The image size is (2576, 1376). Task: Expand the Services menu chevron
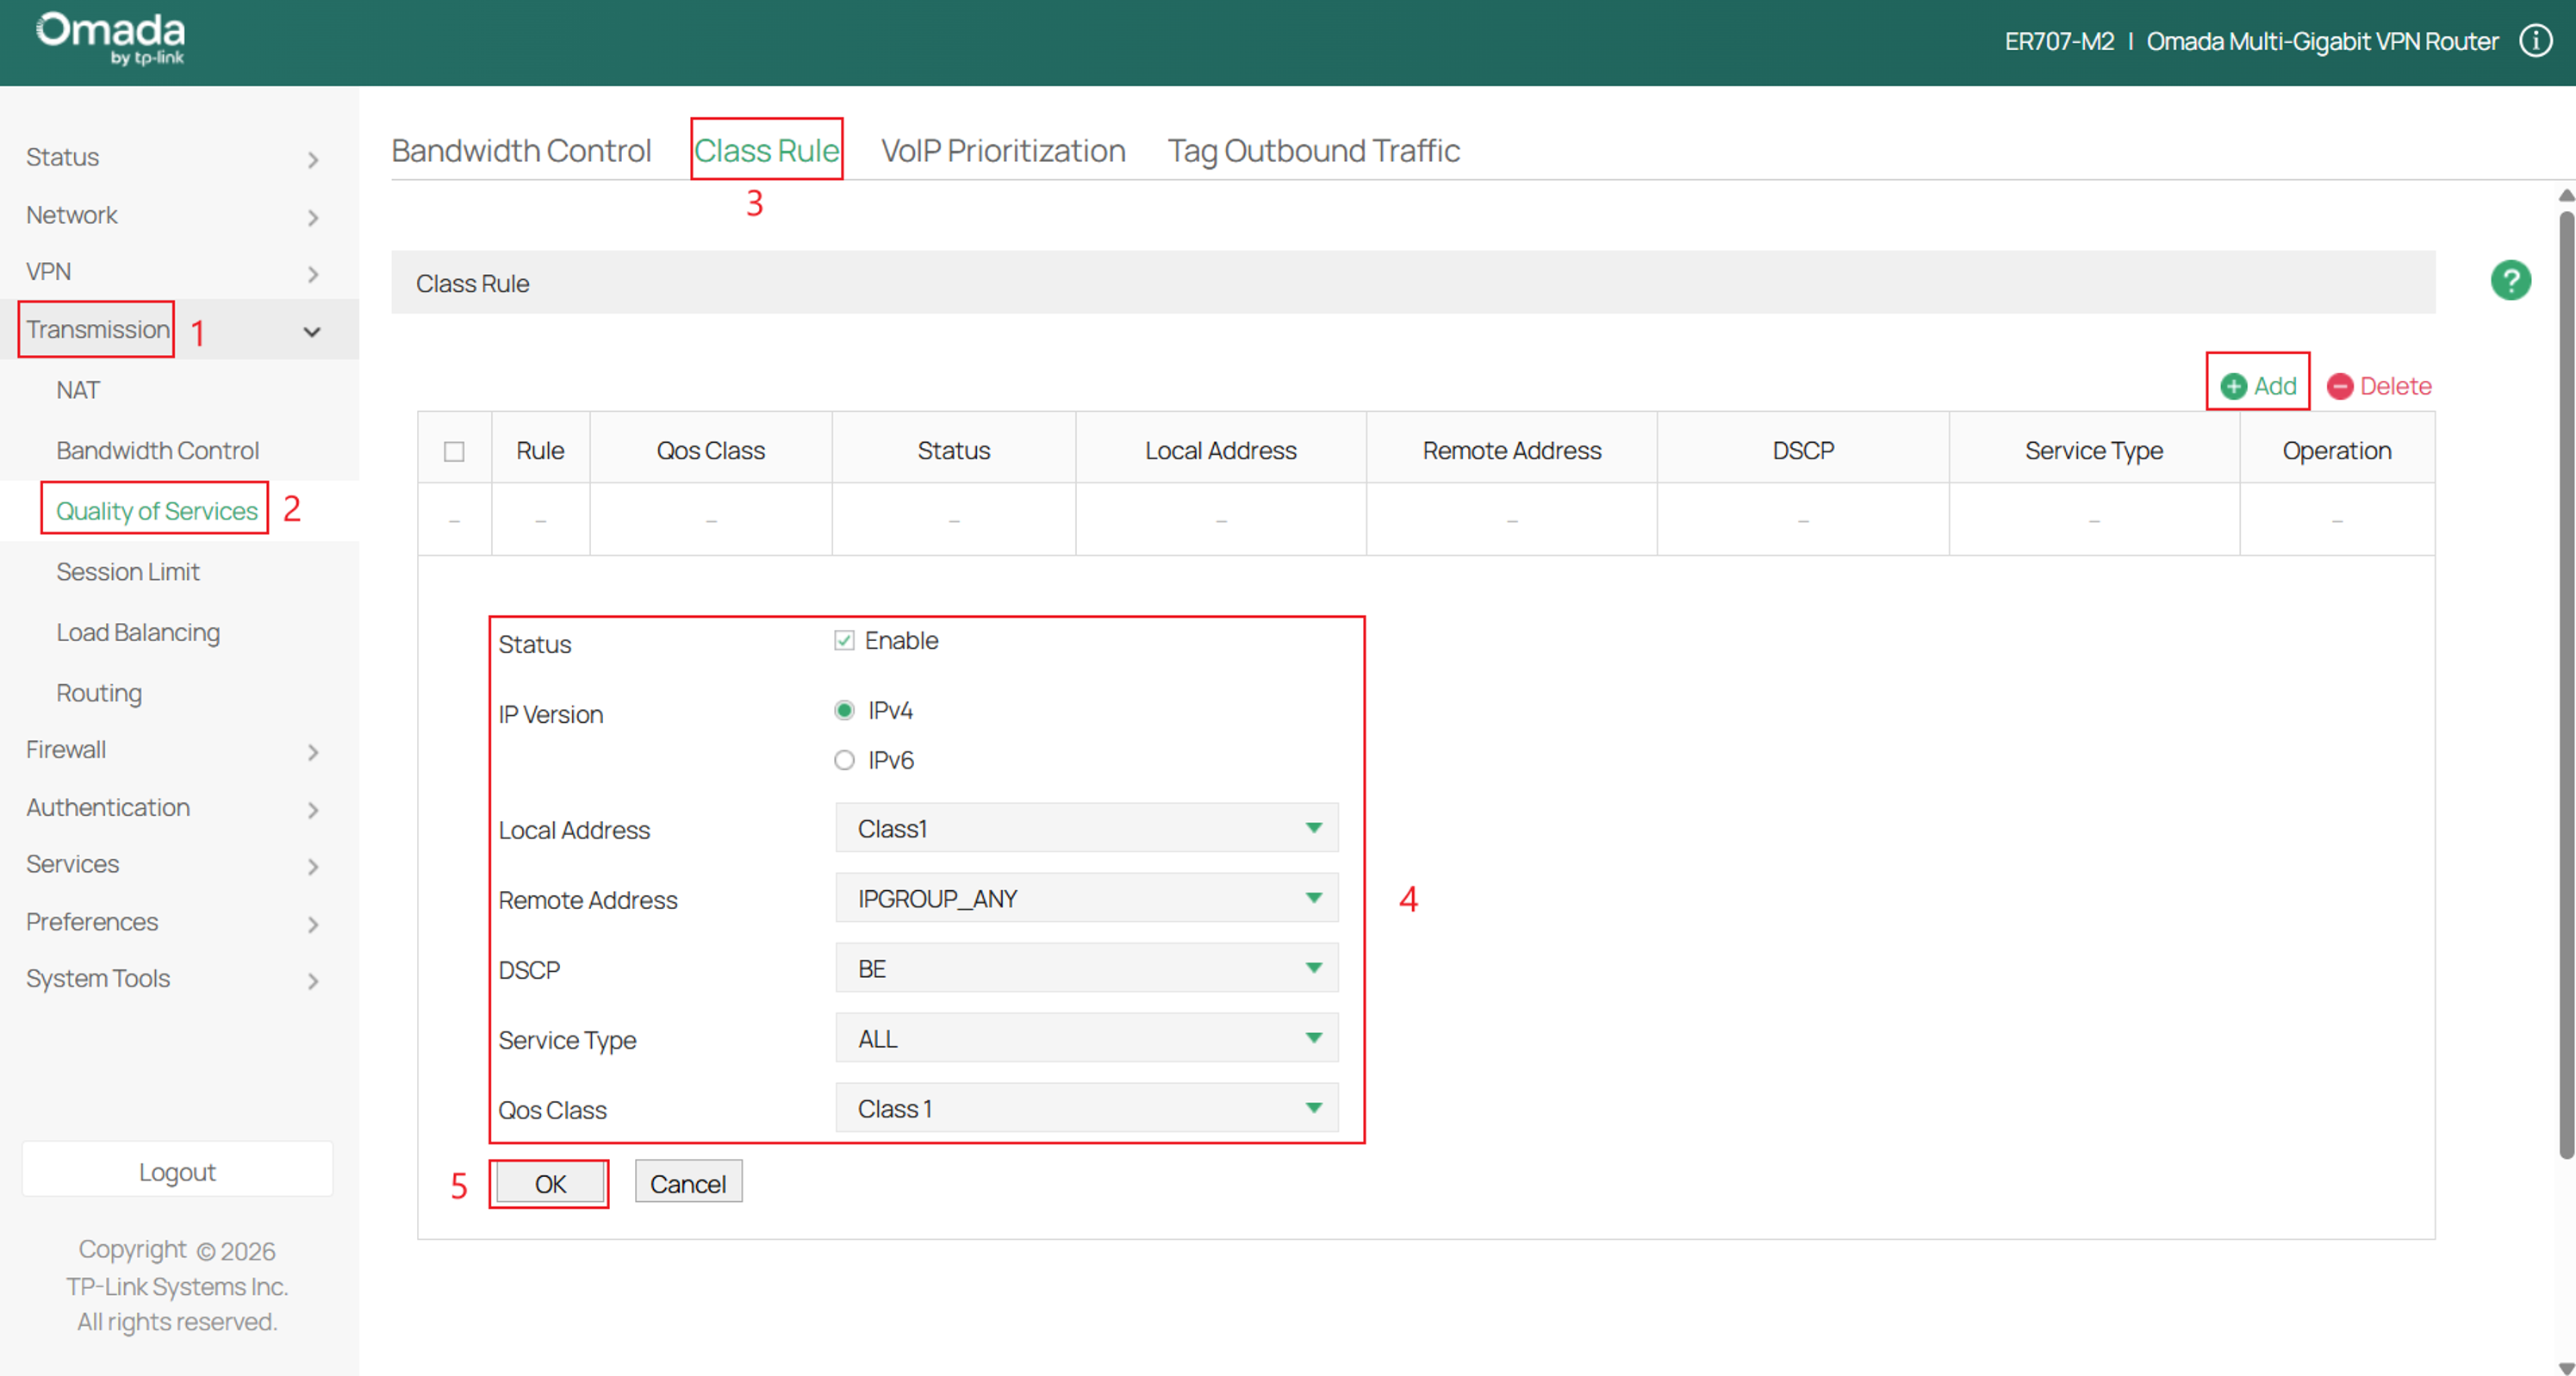[313, 866]
